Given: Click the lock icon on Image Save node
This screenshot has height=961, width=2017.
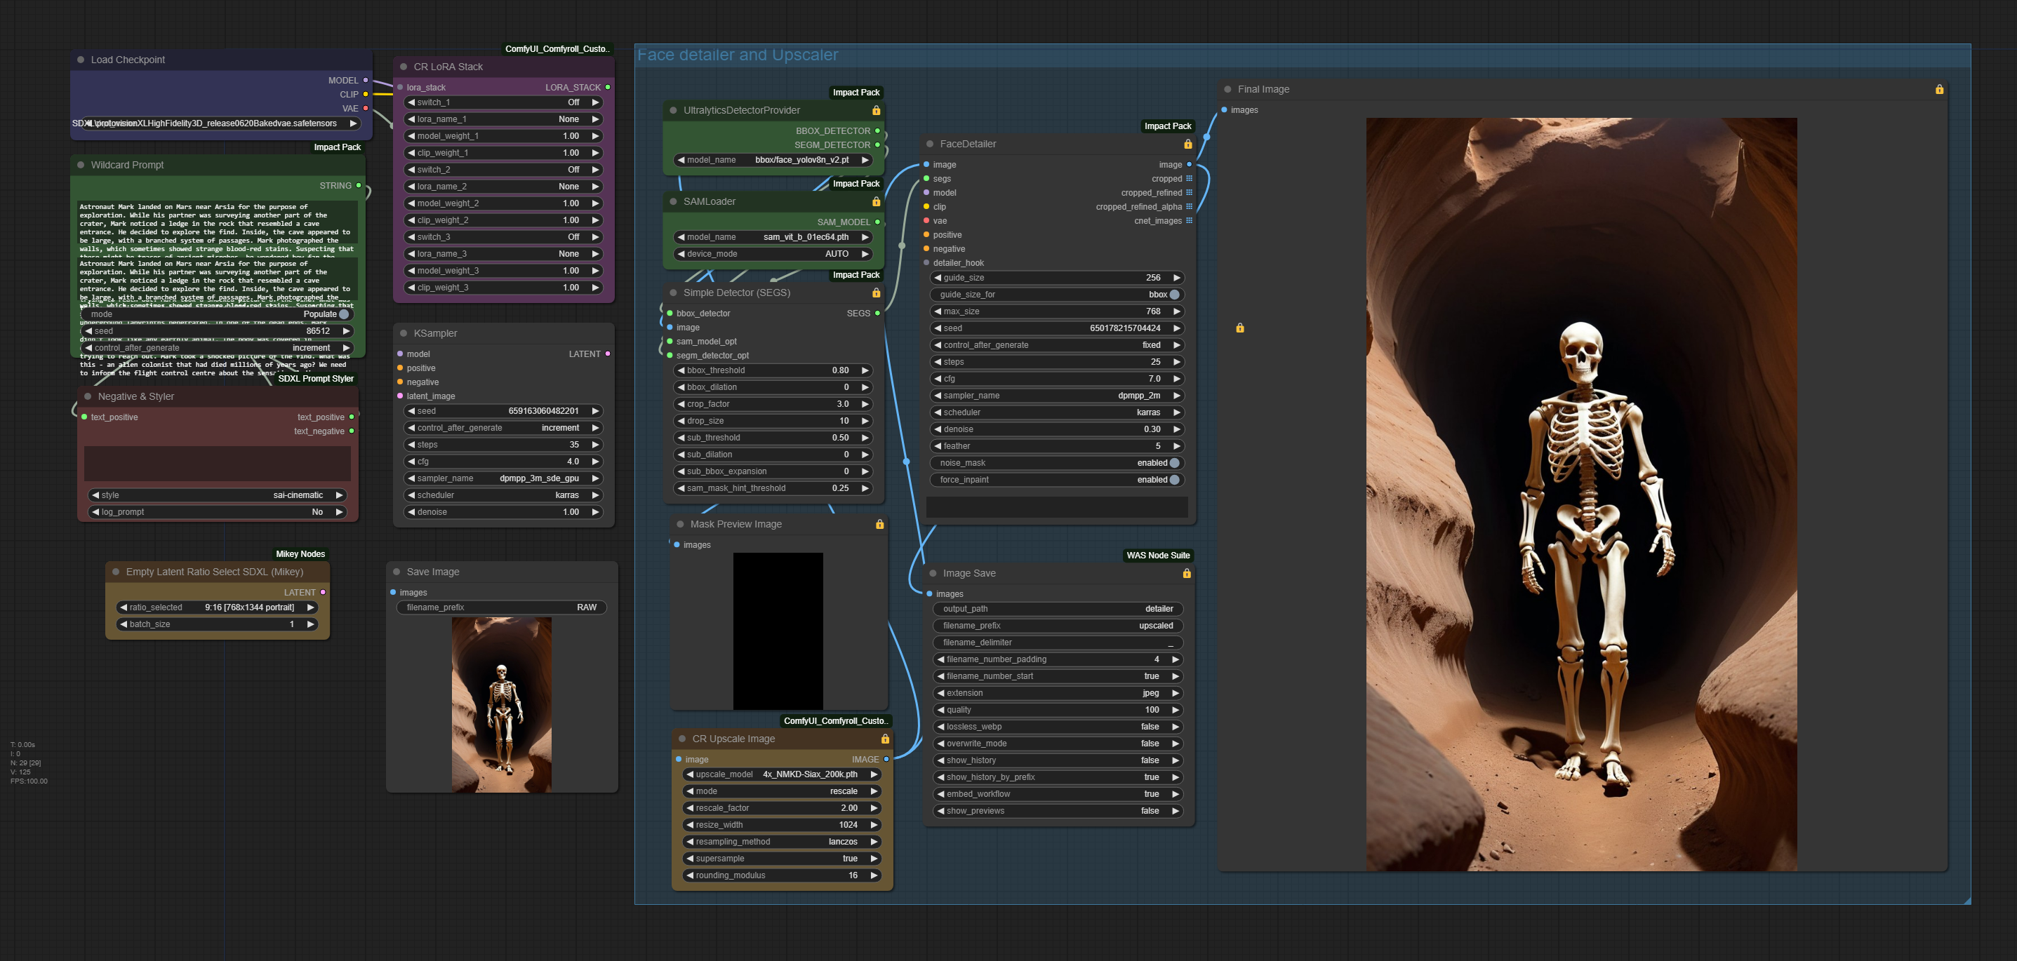Looking at the screenshot, I should pos(1186,574).
